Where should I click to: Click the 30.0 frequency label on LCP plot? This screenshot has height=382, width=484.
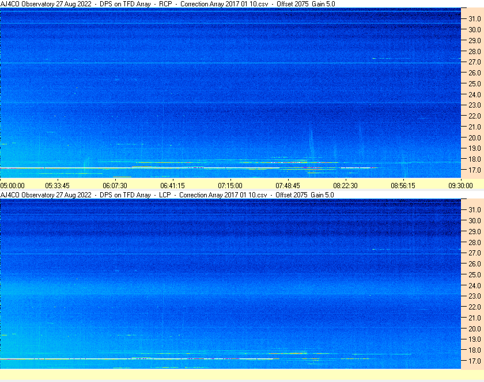475,220
